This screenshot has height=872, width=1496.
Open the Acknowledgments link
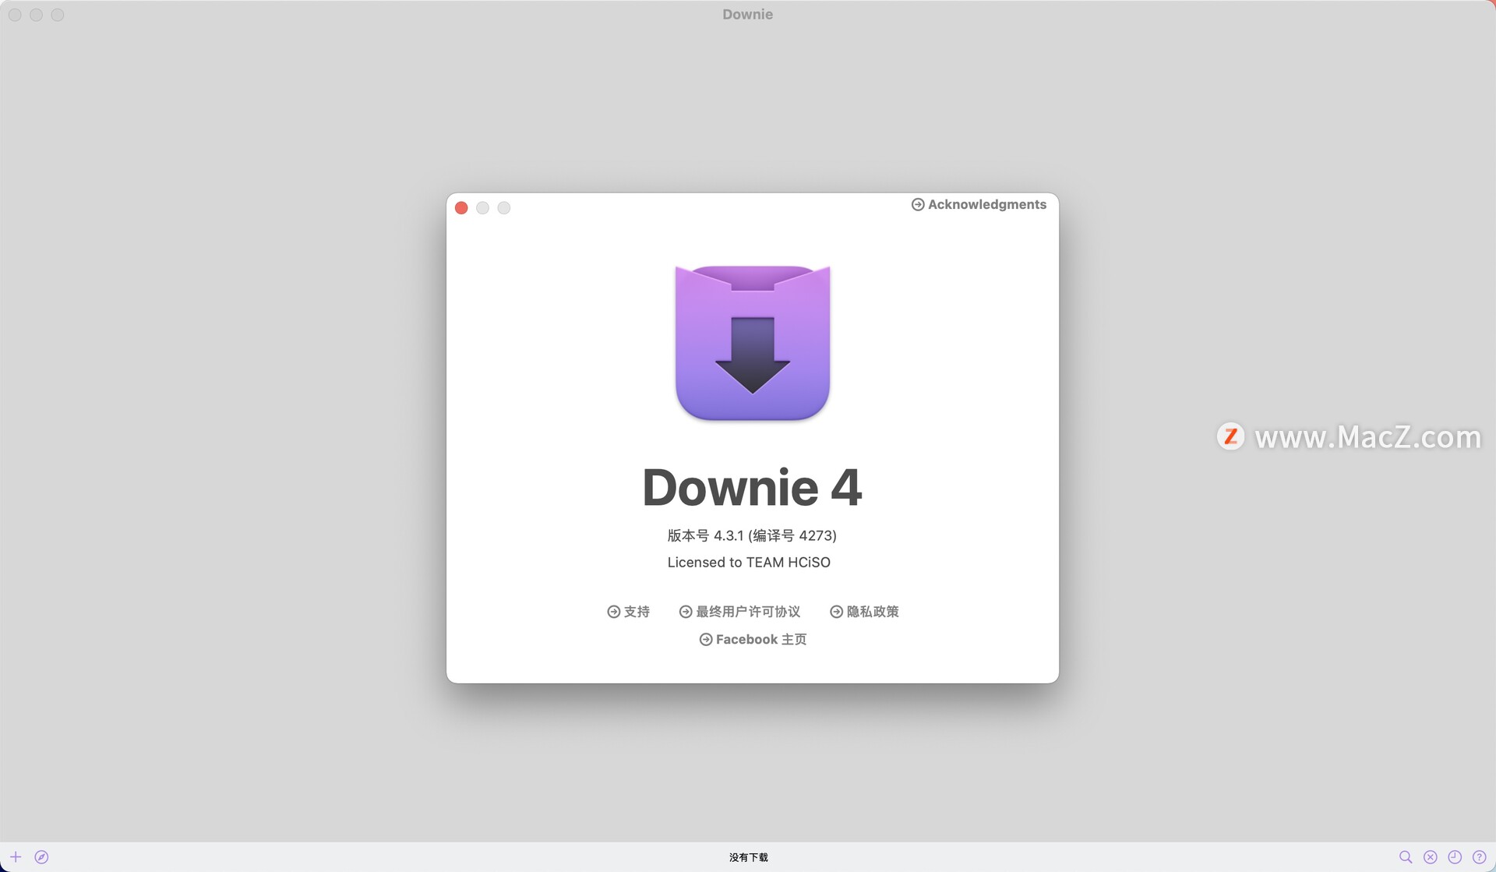tap(979, 204)
